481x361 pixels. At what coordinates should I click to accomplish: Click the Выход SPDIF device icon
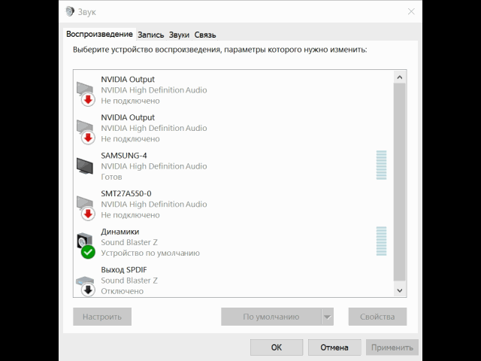(x=85, y=286)
